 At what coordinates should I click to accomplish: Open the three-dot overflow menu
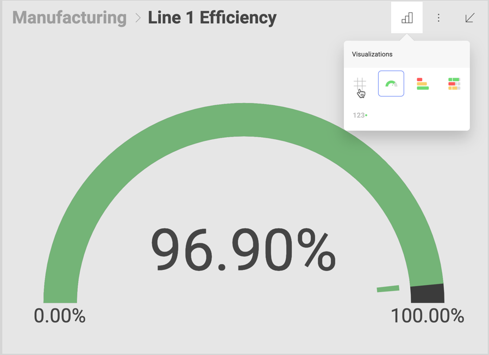pos(438,18)
